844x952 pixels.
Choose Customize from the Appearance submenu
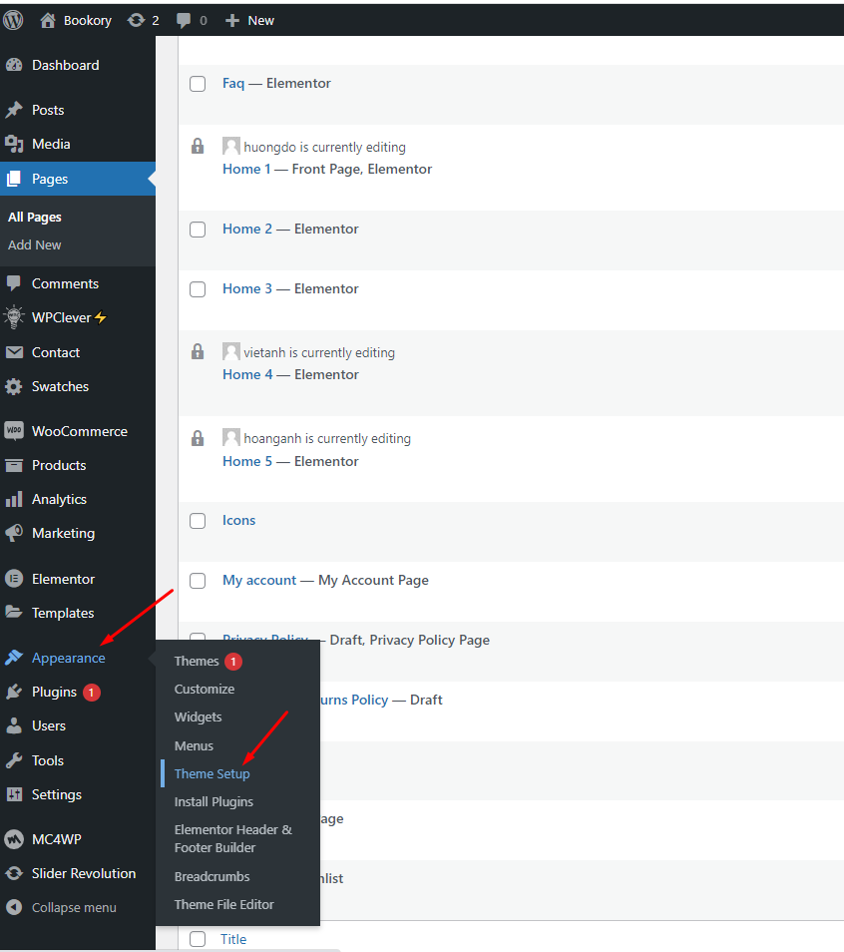[205, 689]
